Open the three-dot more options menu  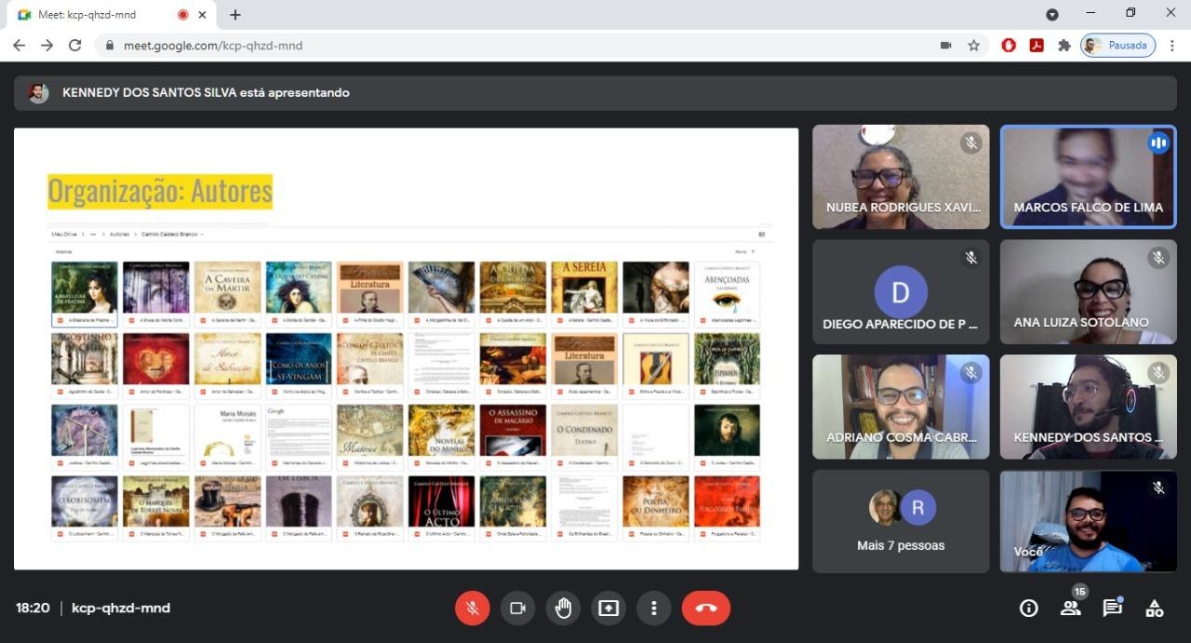(654, 608)
